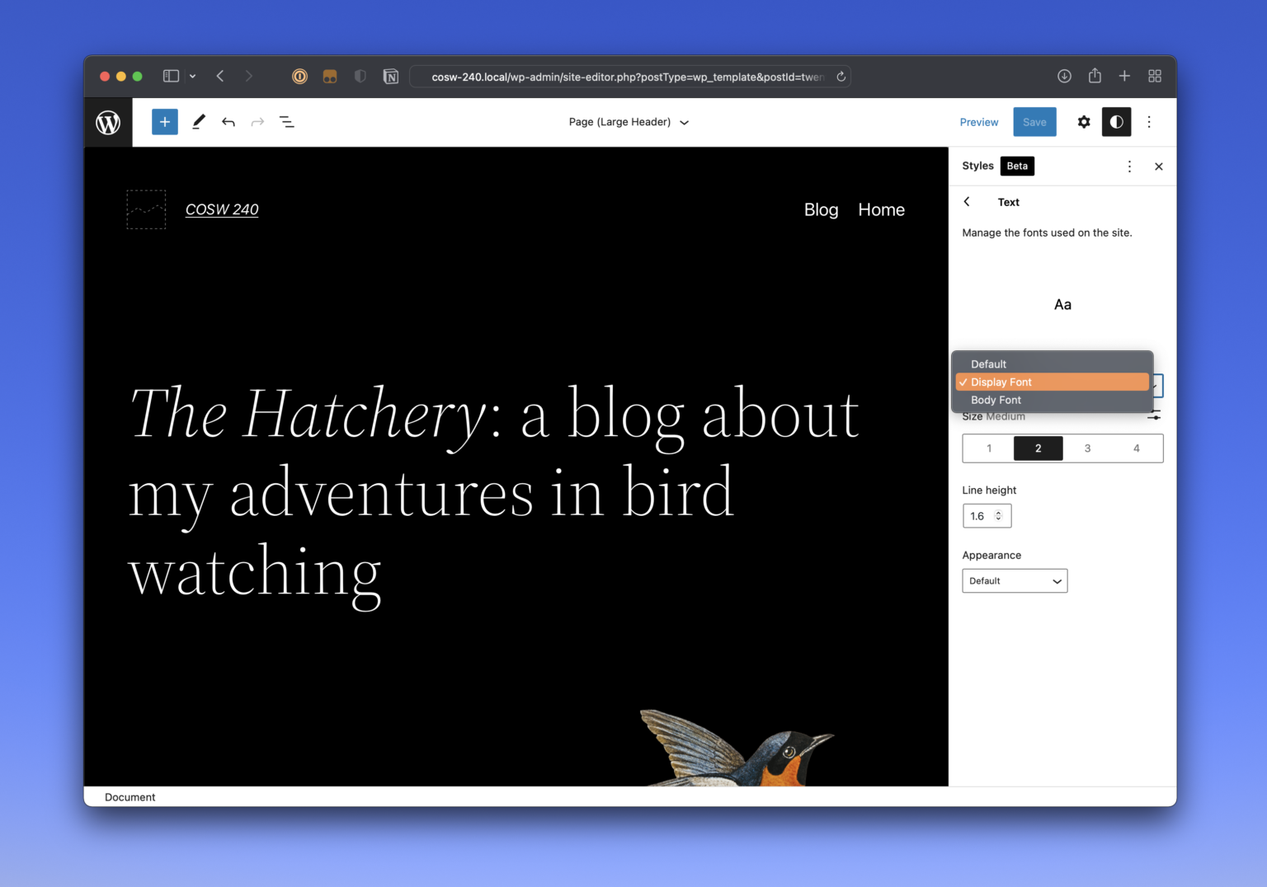Screen dimensions: 1267x887
Task: Open the List View icon
Action: pos(286,122)
